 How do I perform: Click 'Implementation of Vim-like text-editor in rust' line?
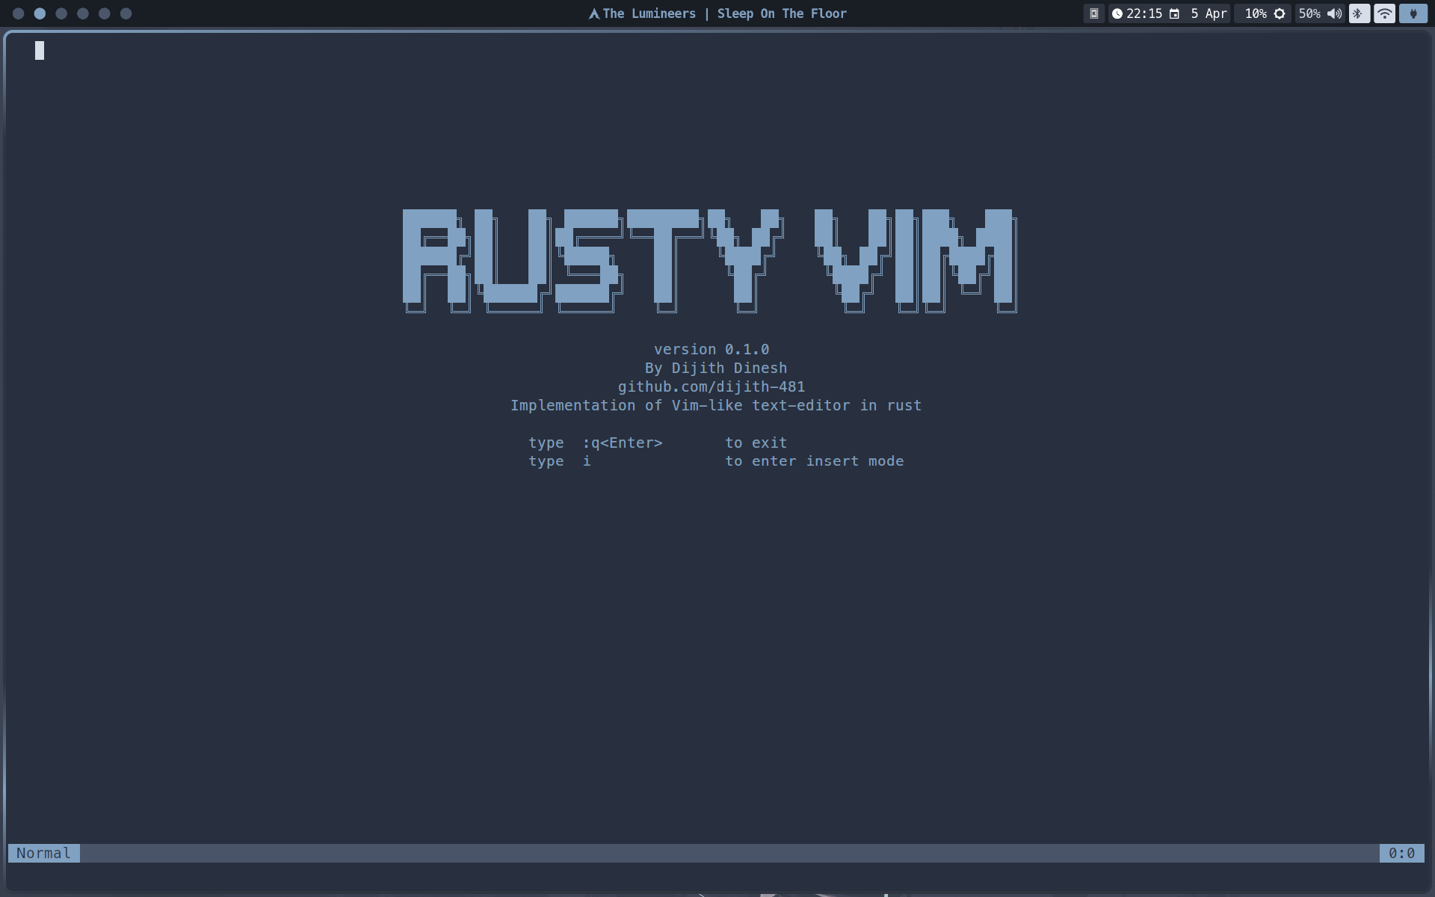tap(716, 405)
